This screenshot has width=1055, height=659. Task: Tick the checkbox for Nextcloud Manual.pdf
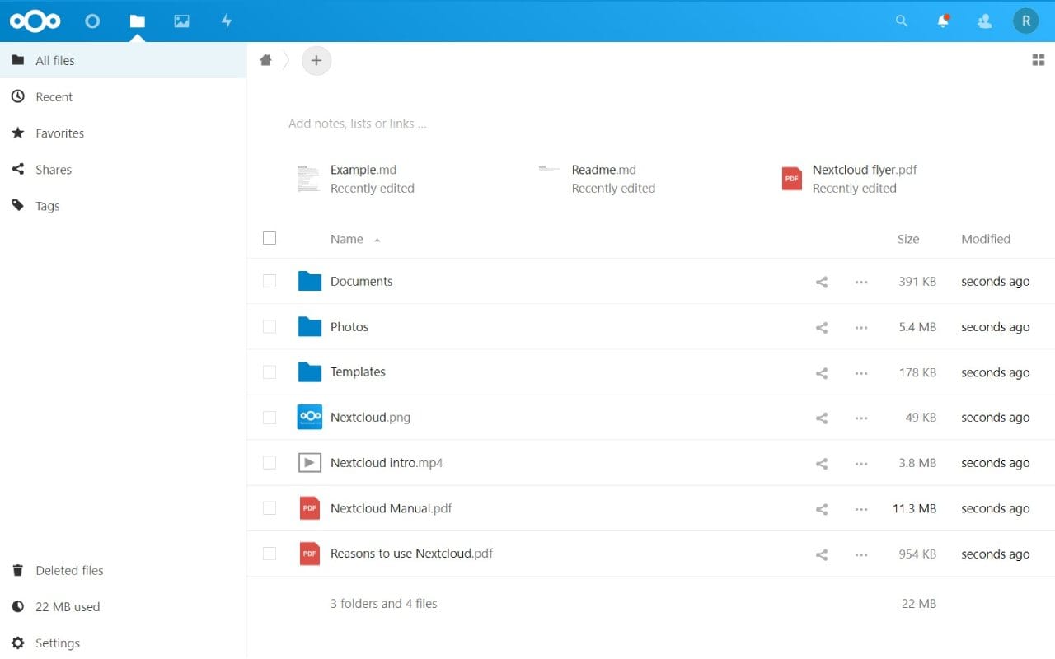pos(270,508)
